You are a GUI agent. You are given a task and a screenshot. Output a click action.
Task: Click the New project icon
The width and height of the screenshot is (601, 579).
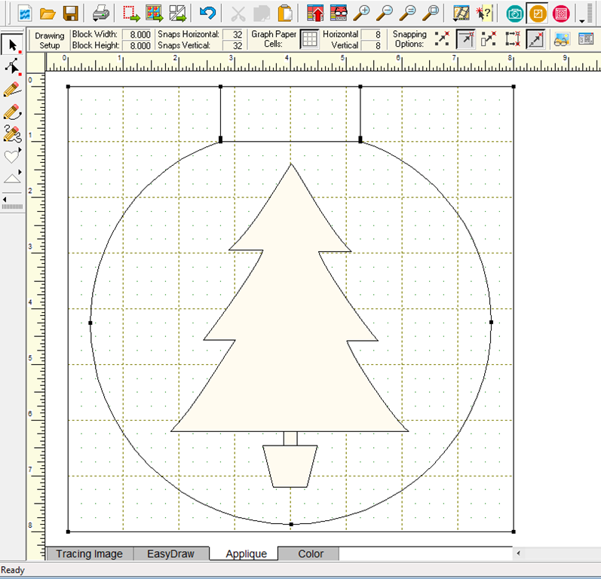(x=25, y=14)
